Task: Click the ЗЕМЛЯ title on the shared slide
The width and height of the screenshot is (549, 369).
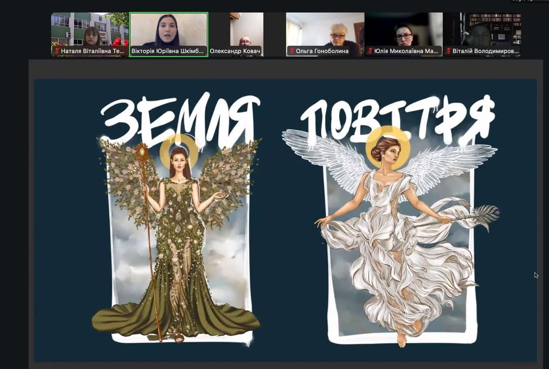Action: click(x=180, y=118)
